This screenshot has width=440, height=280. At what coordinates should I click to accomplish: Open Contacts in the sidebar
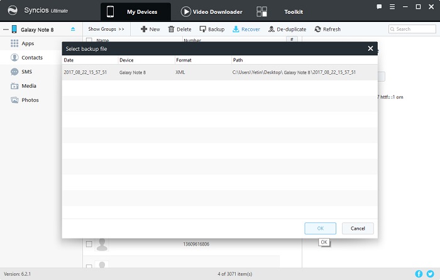[x=32, y=58]
